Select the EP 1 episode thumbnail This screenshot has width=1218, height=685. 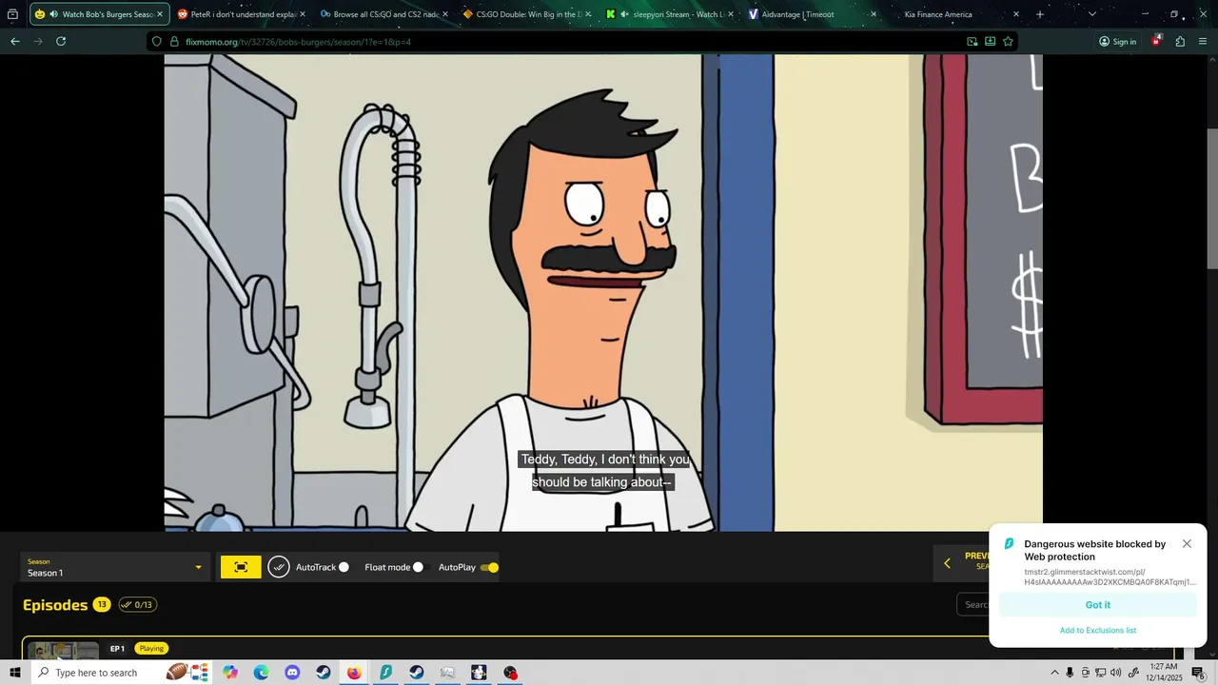[63, 651]
